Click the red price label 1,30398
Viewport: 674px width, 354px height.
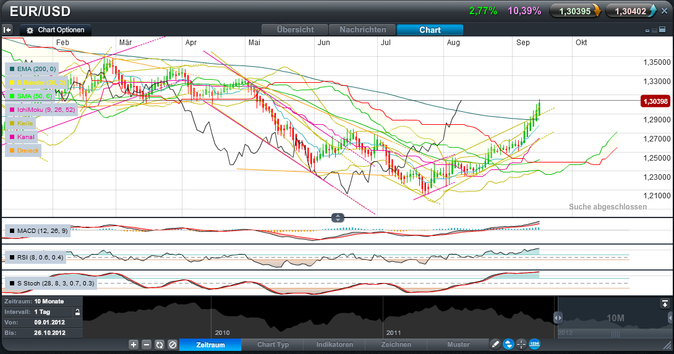[x=655, y=101]
